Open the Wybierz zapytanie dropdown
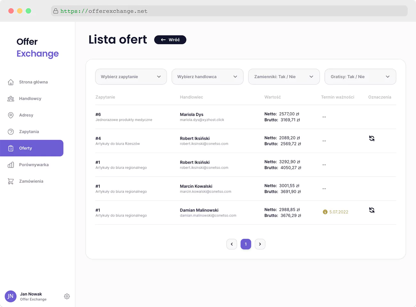This screenshot has width=416, height=307. click(131, 77)
